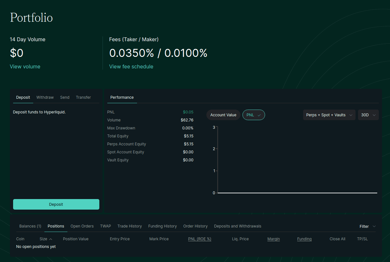Viewport: 390px width, 262px height.
Task: Click the View volume link
Action: [25, 66]
